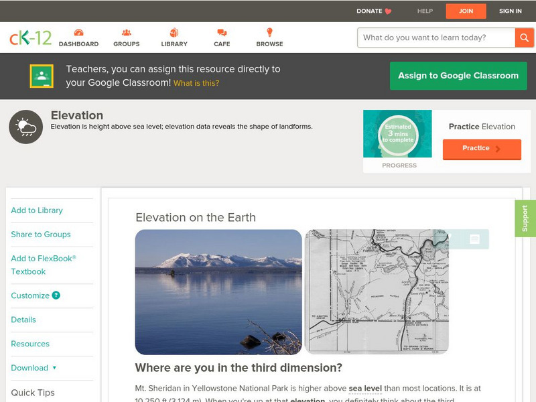The image size is (536, 402).
Task: Click the Yellowstone map image
Action: 377,291
